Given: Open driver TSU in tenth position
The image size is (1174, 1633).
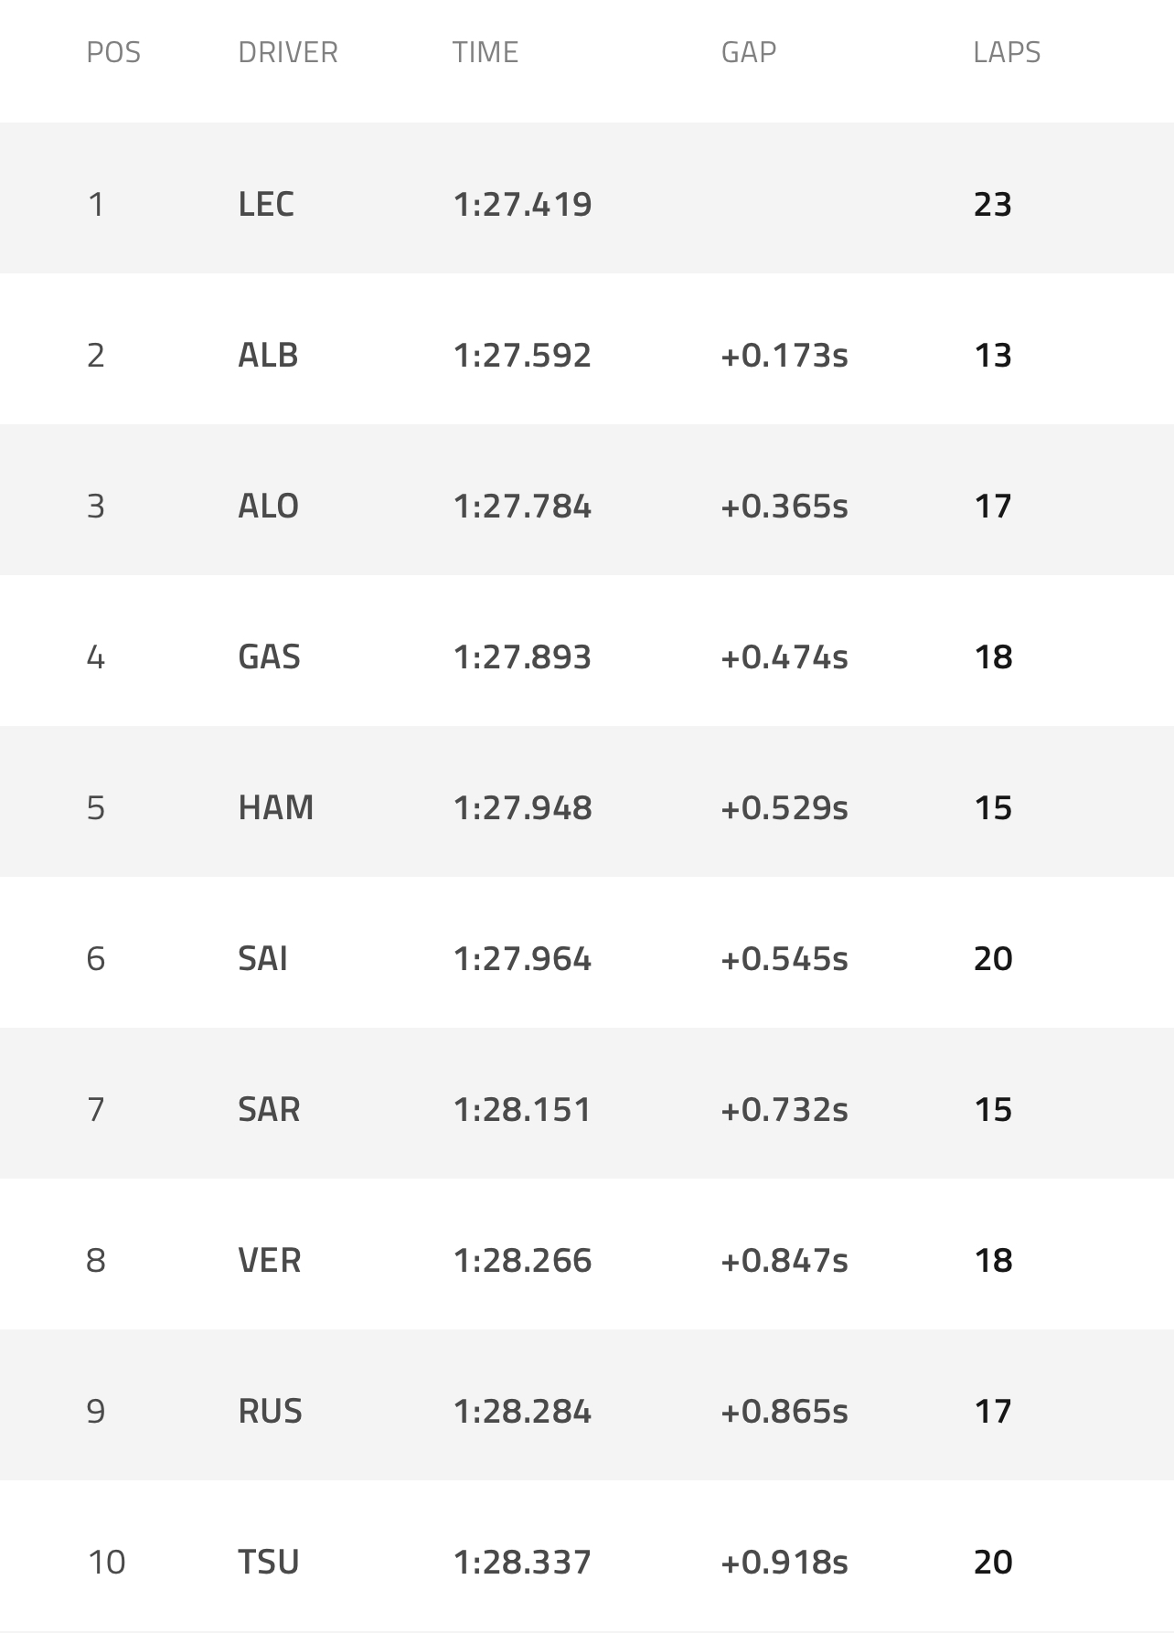Looking at the screenshot, I should tap(269, 1562).
